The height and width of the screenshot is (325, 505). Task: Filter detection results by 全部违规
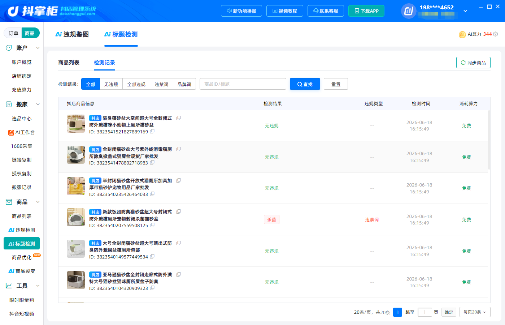[x=136, y=84]
